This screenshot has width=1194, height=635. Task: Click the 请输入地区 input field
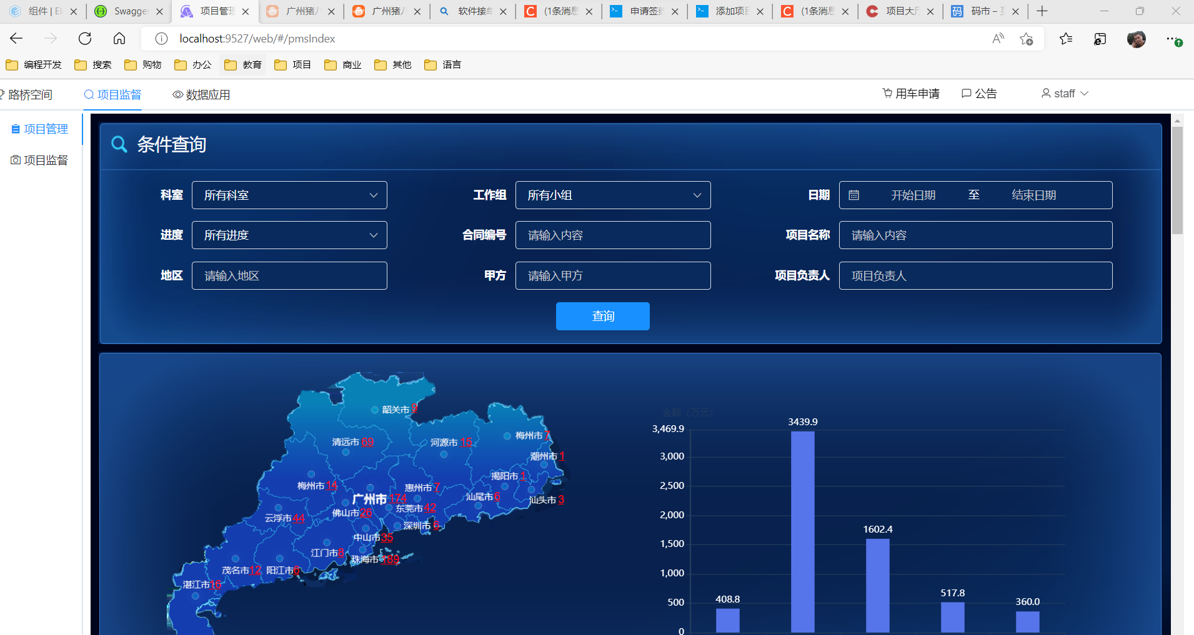coord(289,275)
